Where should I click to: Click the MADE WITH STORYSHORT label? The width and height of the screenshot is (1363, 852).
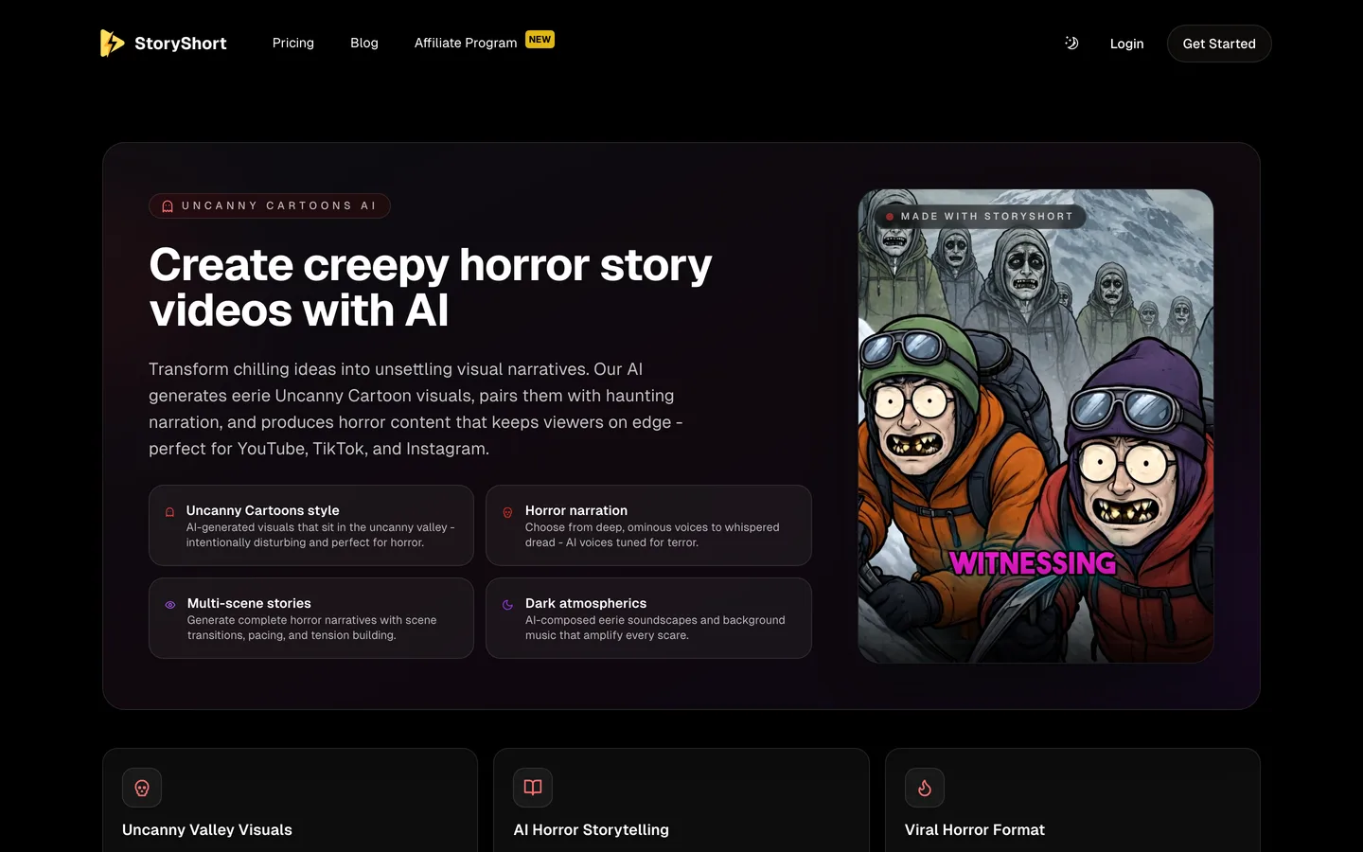[x=986, y=217]
